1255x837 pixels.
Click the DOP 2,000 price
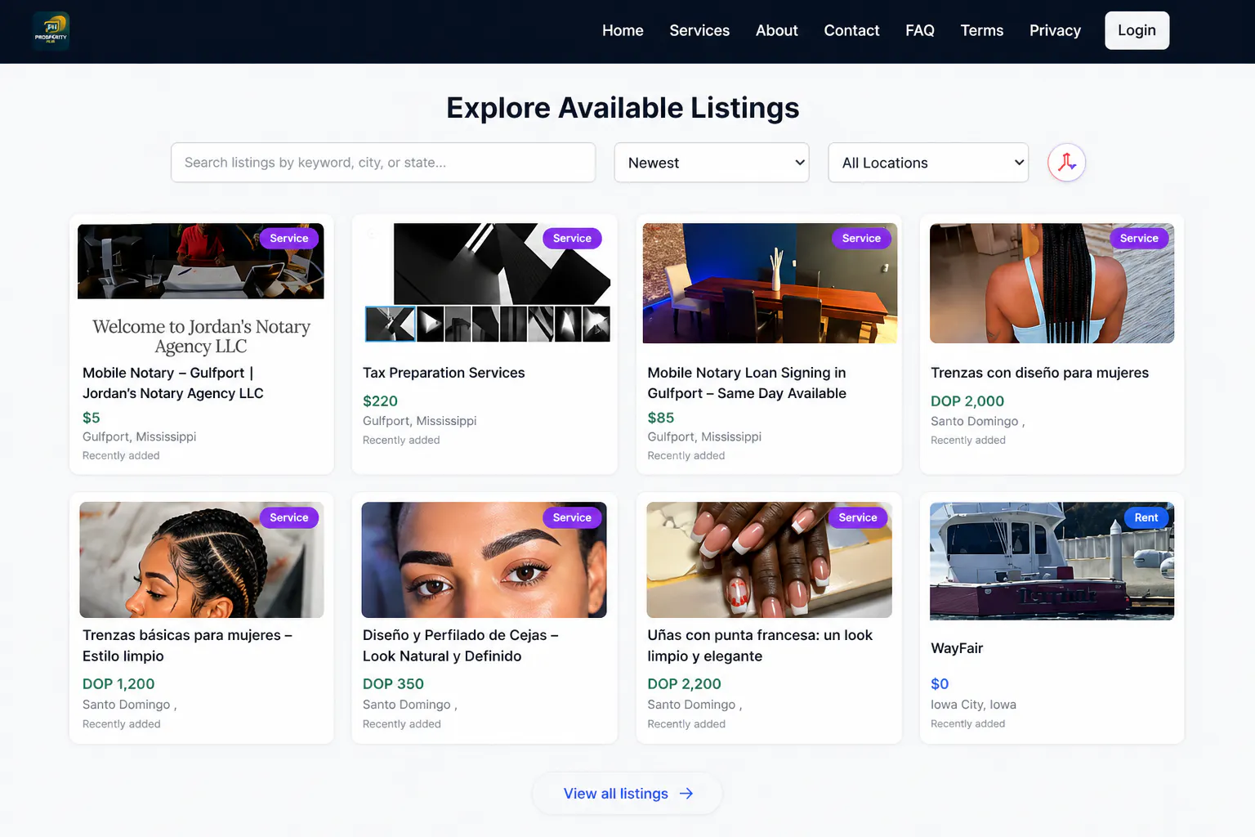tap(967, 401)
